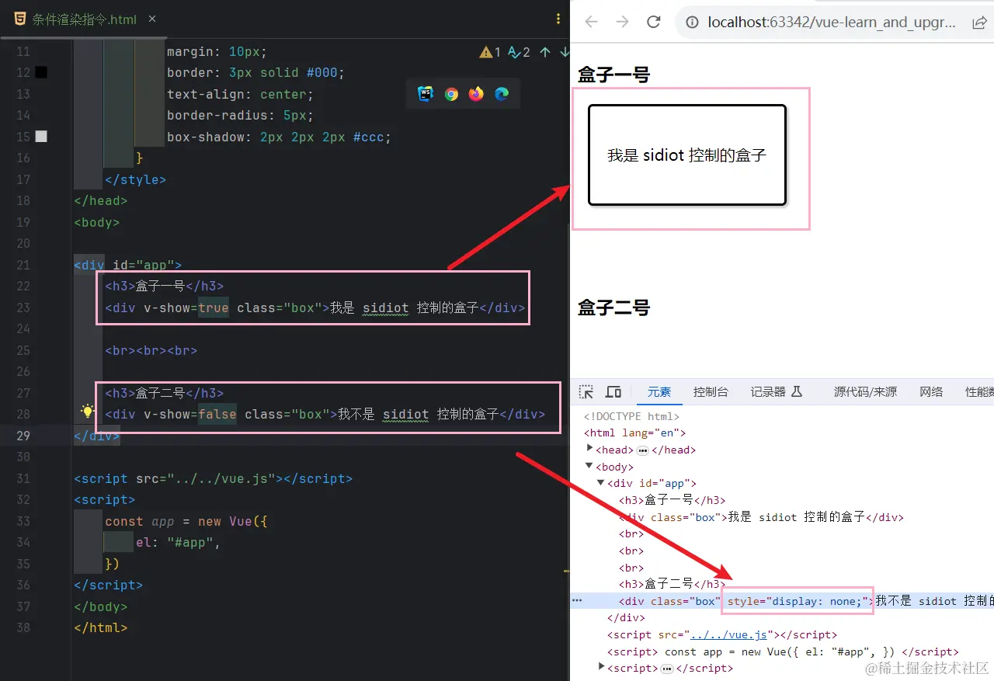Click the closing </div> row in DevTools

[626, 617]
